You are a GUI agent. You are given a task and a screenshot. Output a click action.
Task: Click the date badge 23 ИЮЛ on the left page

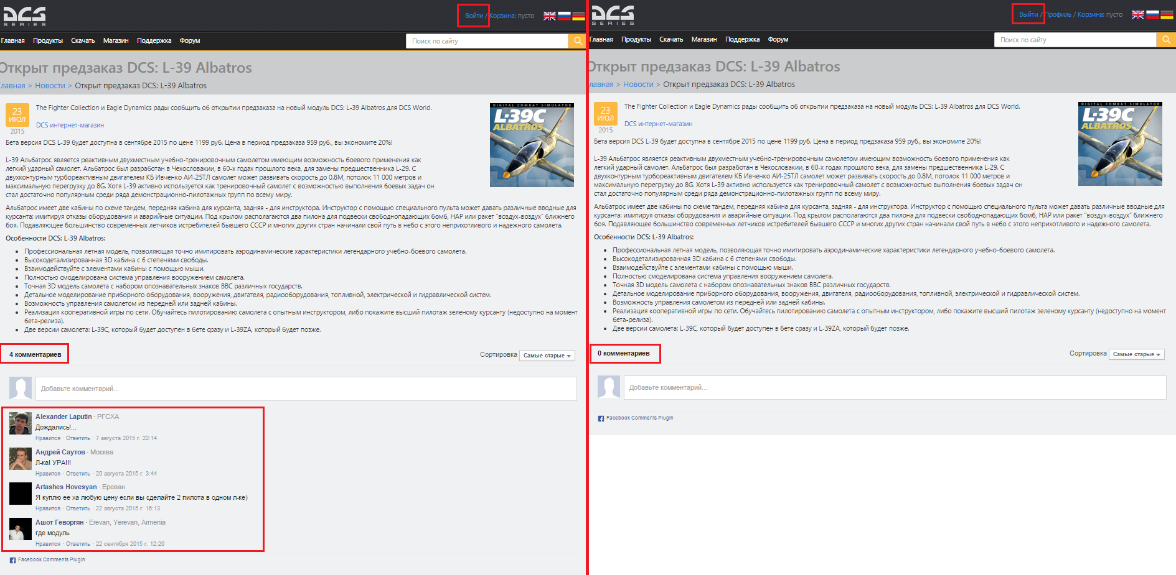pyautogui.click(x=17, y=116)
